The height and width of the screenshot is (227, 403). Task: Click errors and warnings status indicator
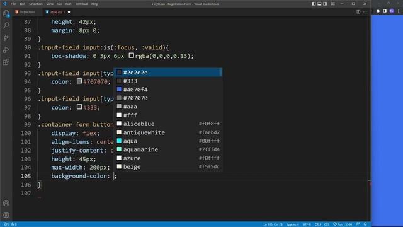click(x=10, y=224)
